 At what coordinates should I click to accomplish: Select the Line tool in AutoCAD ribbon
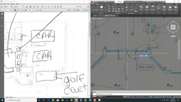click(93, 8)
